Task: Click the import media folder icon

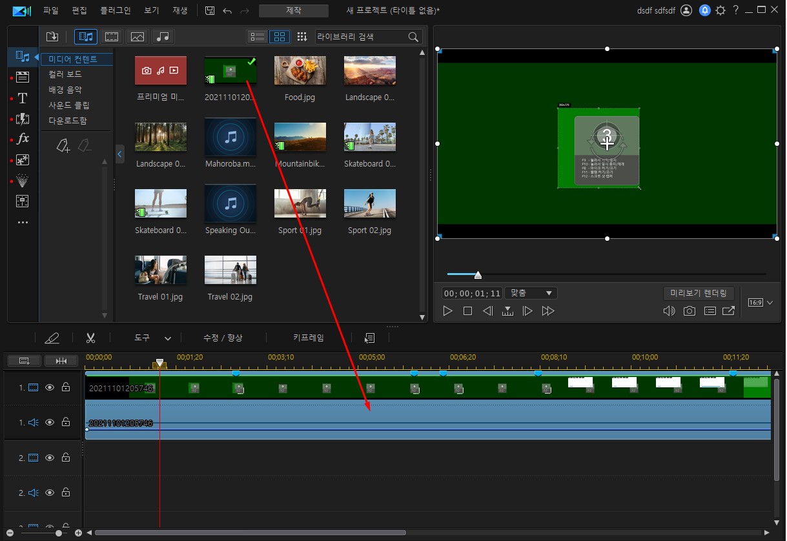Action: 52,37
